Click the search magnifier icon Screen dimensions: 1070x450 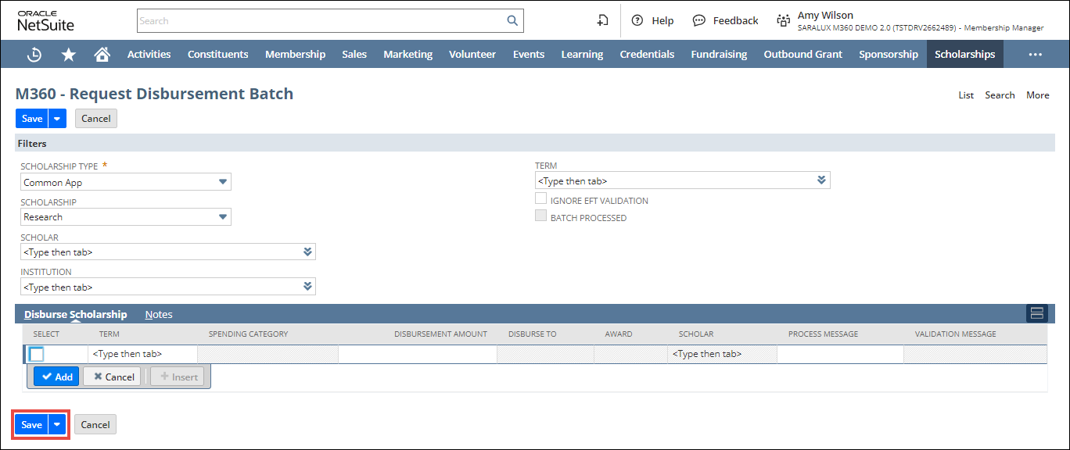tap(512, 21)
